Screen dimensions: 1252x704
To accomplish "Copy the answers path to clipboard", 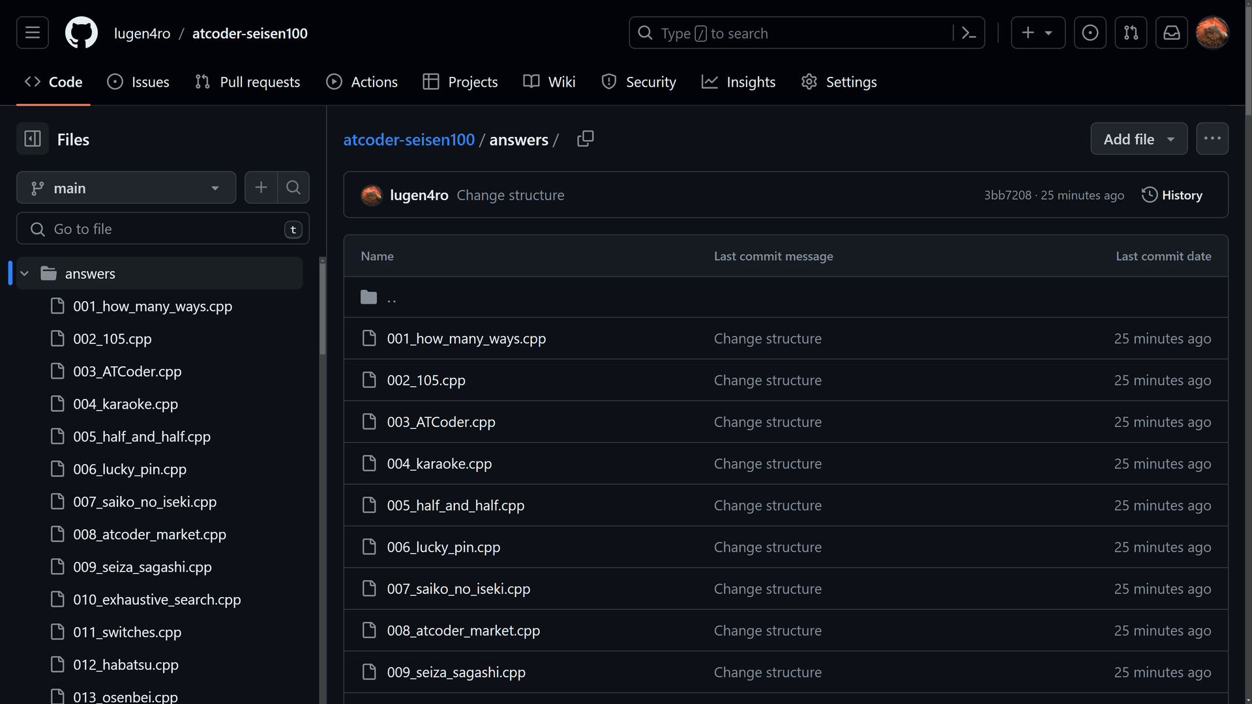I will pyautogui.click(x=586, y=139).
